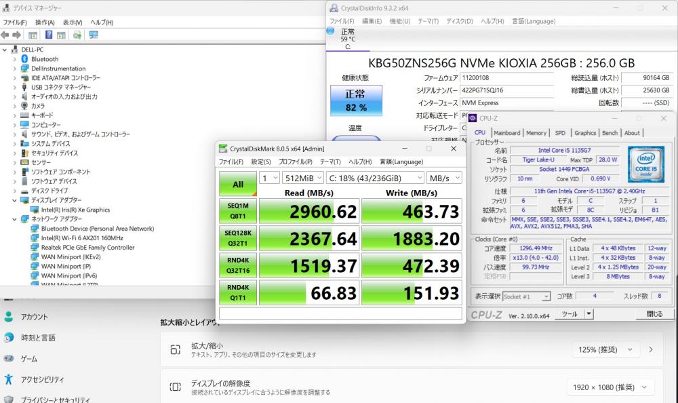Click the ツール button in CPU-Z

tap(570, 314)
